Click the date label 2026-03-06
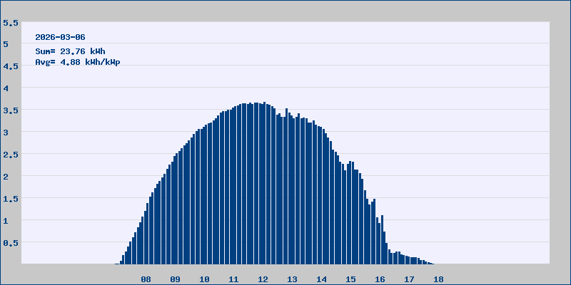 point(61,37)
